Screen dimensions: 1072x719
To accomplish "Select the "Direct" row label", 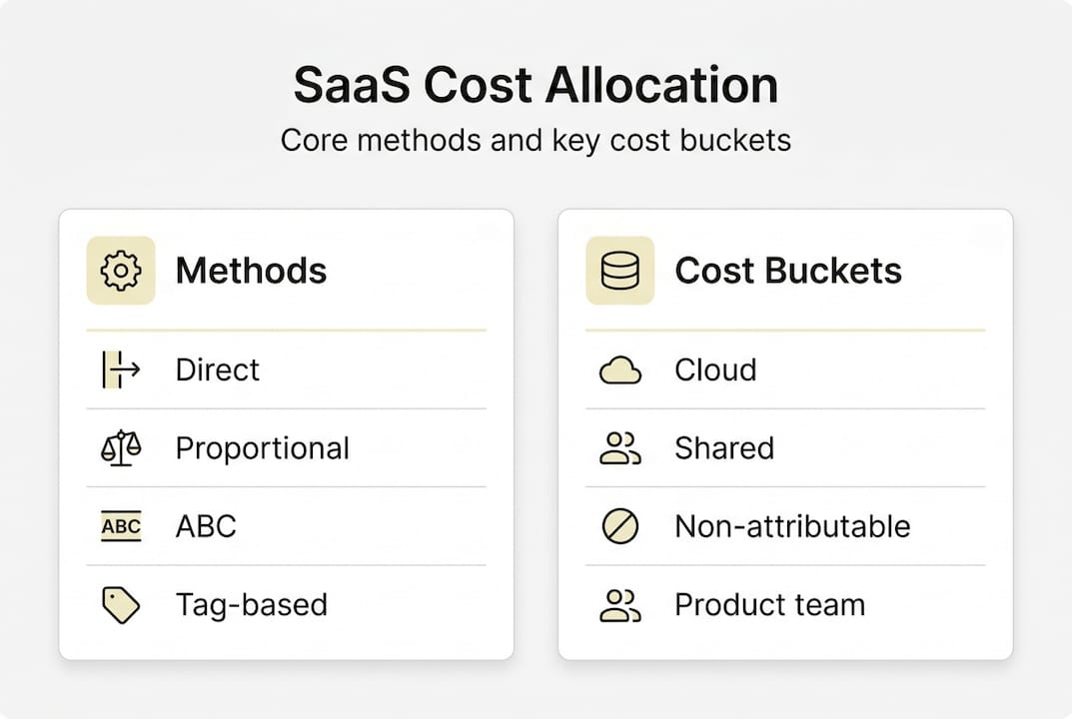I will pyautogui.click(x=218, y=369).
